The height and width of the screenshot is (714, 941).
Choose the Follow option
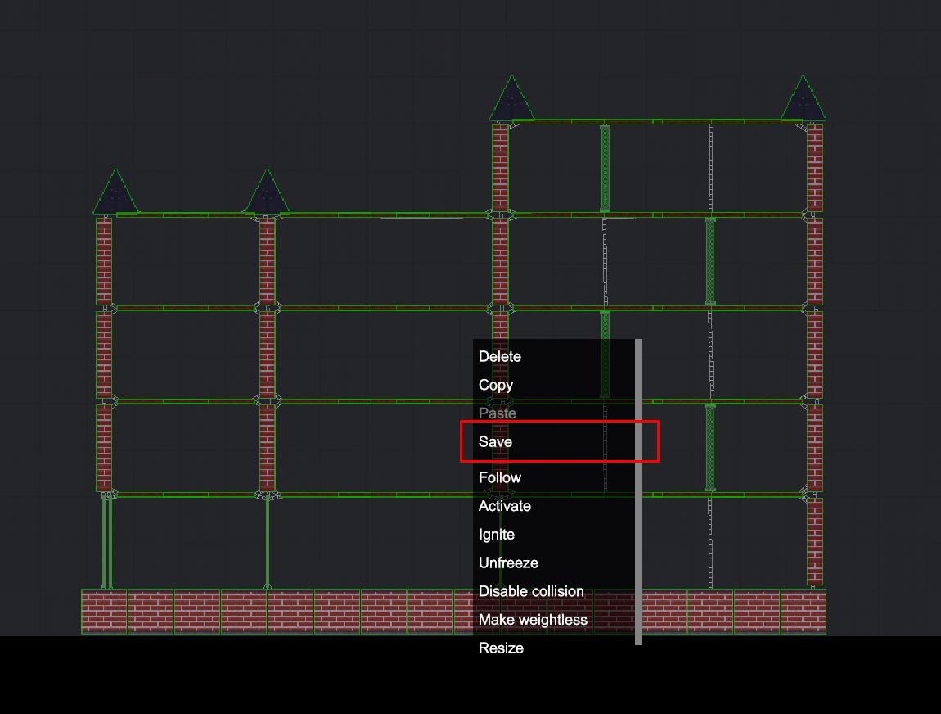pyautogui.click(x=553, y=477)
